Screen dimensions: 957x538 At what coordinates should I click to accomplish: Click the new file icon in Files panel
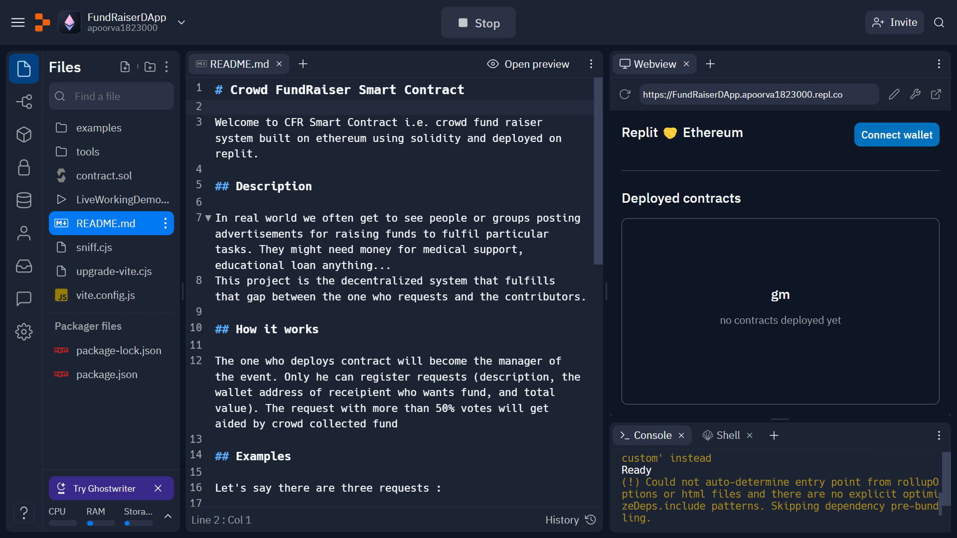pyautogui.click(x=125, y=67)
